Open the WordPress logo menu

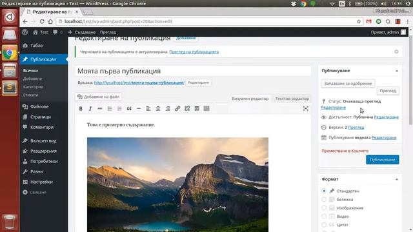[25, 32]
